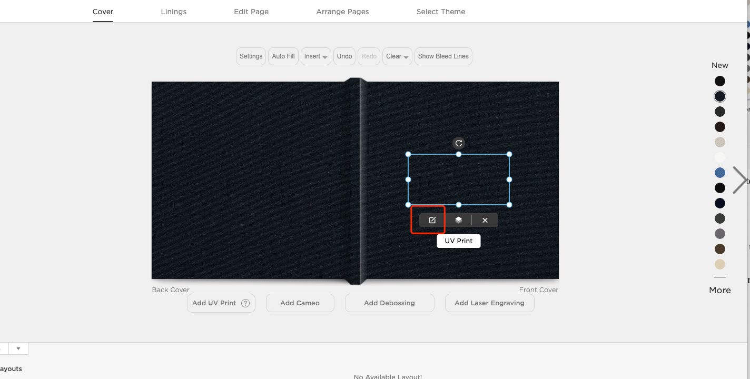Delete the element with the X icon

485,220
